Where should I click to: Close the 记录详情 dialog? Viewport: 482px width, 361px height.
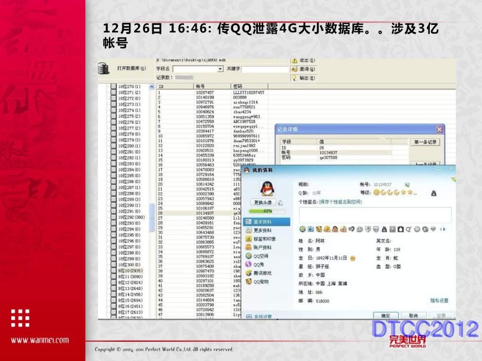click(x=440, y=129)
